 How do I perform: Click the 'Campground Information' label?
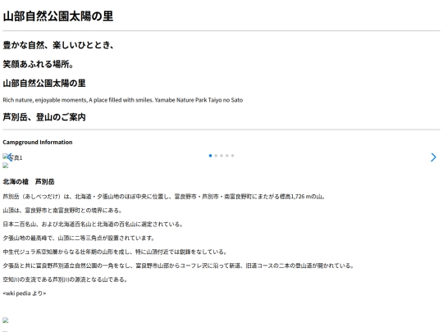(38, 142)
